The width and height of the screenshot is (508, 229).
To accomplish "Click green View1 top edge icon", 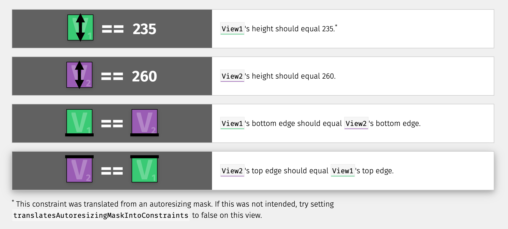I will 145,169.
